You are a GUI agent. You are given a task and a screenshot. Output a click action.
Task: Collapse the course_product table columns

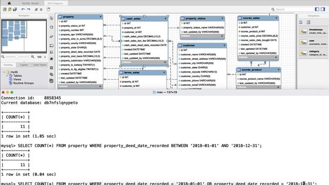point(279,70)
